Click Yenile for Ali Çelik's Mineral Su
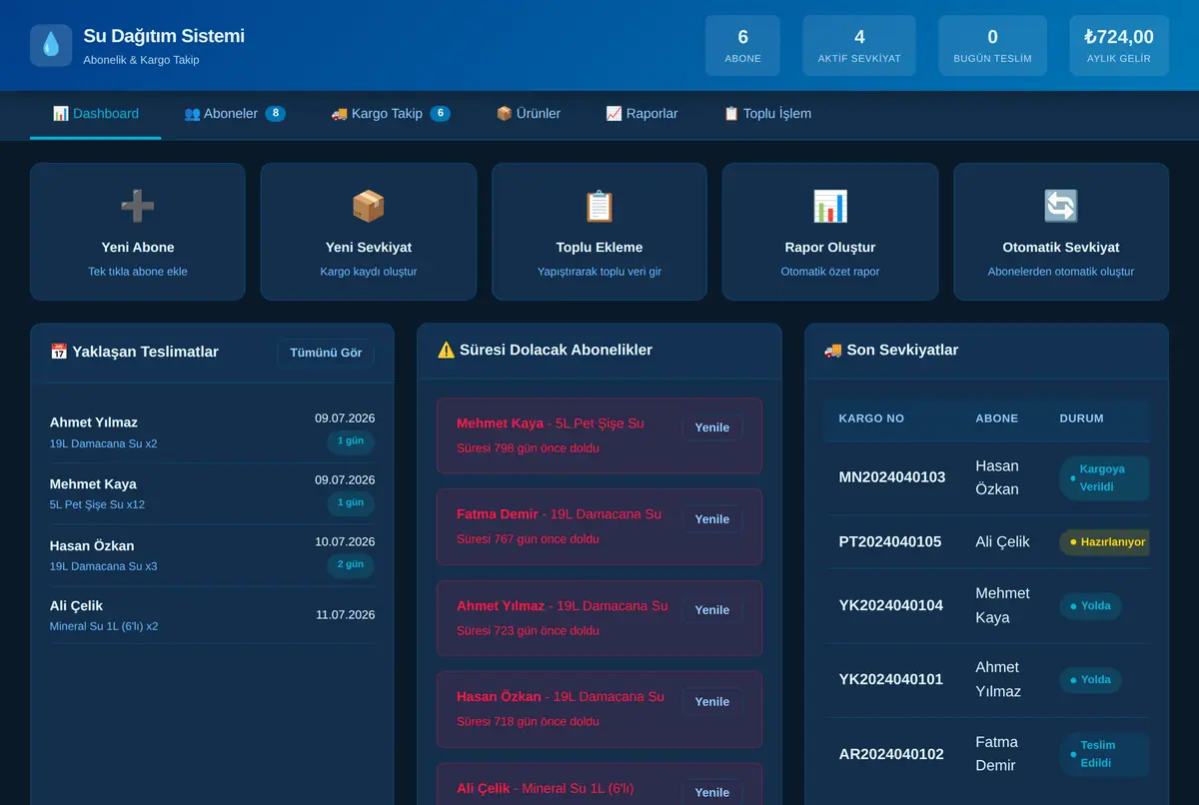The width and height of the screenshot is (1199, 805). pos(712,792)
